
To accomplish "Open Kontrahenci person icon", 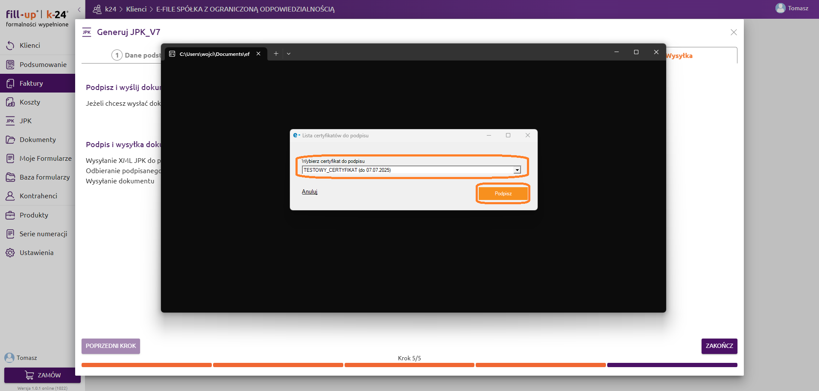I will pyautogui.click(x=10, y=196).
